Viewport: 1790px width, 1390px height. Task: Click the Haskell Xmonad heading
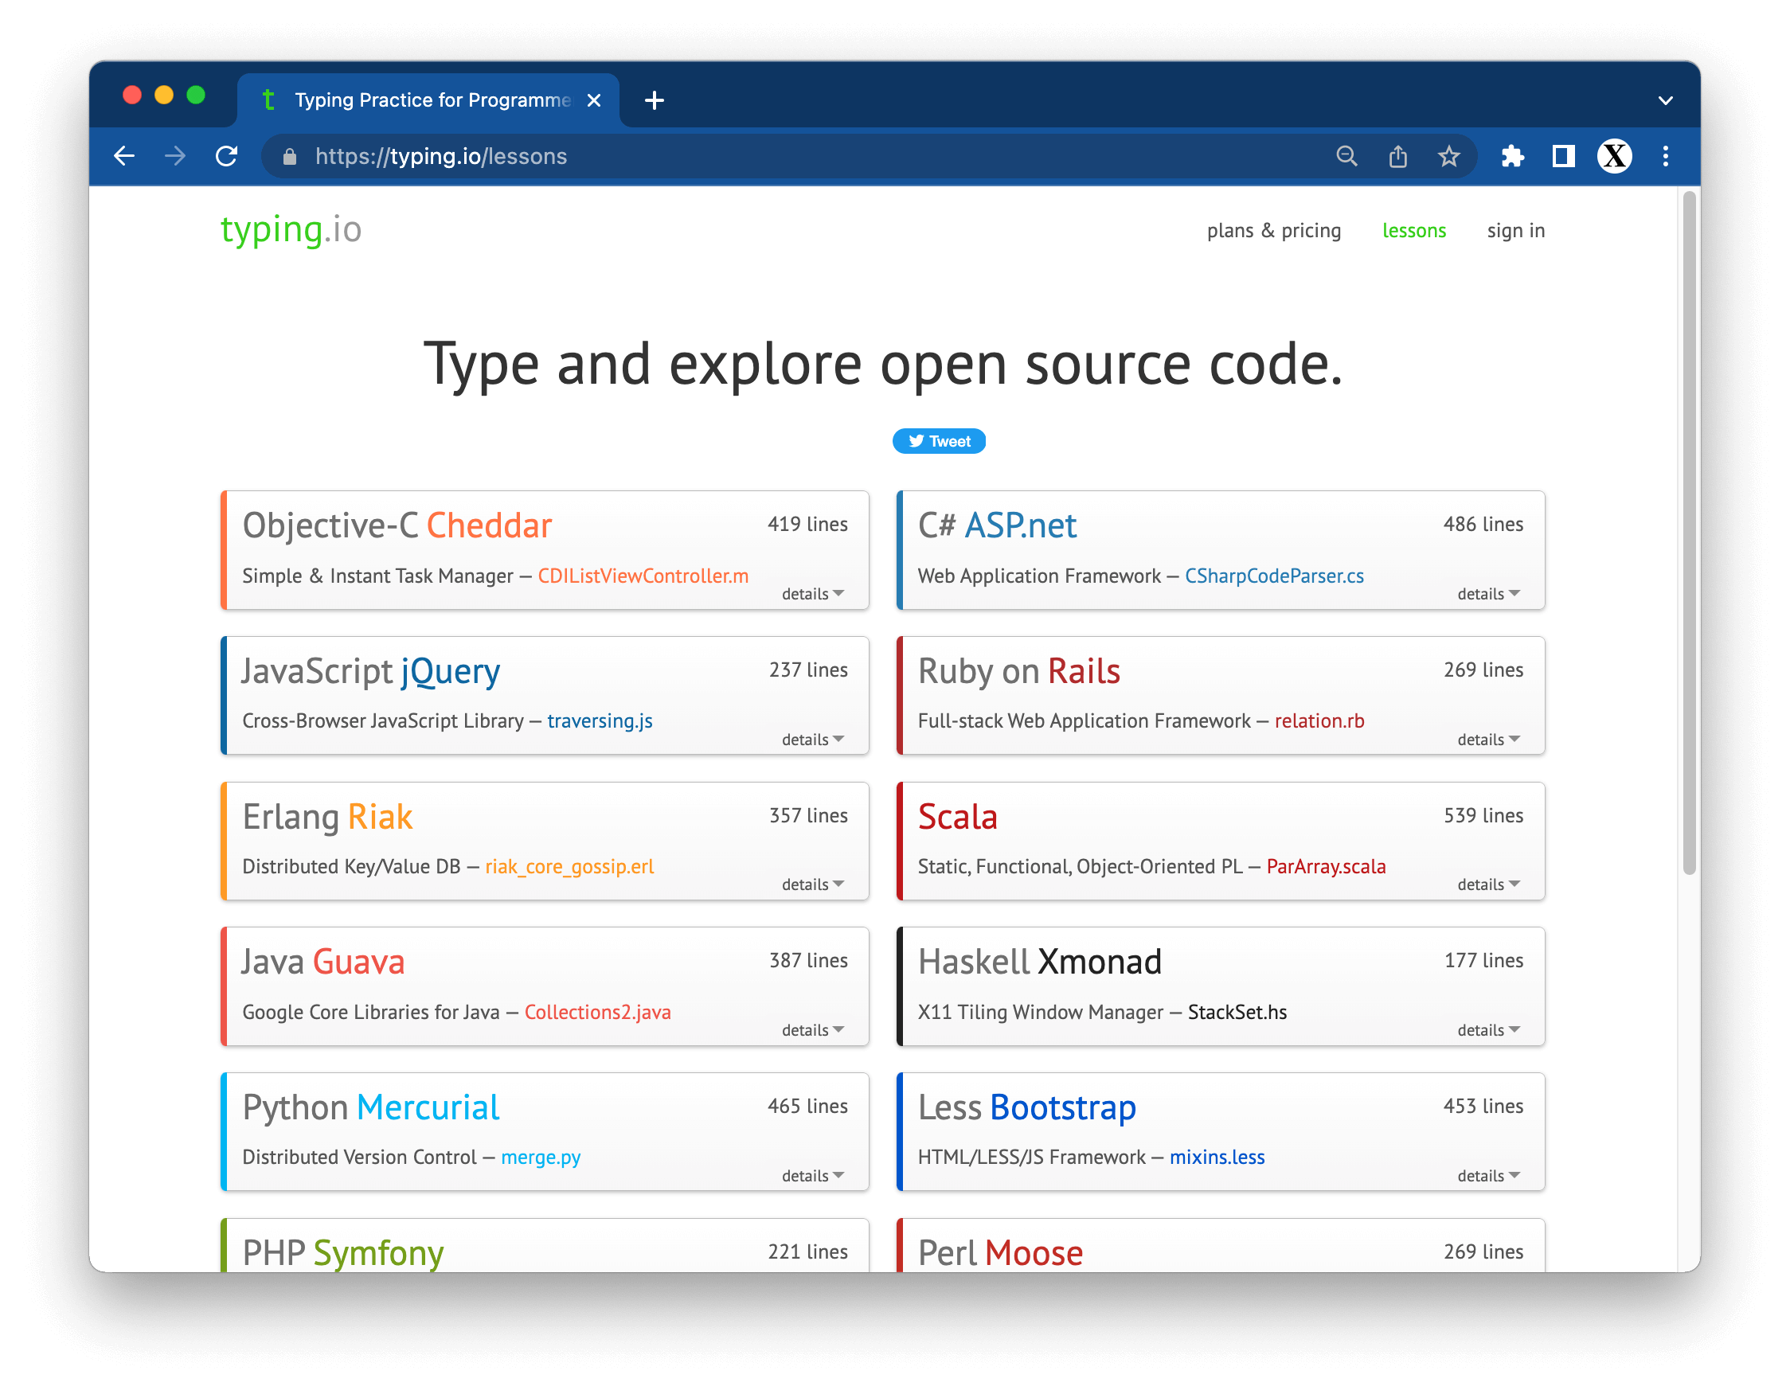(1039, 962)
